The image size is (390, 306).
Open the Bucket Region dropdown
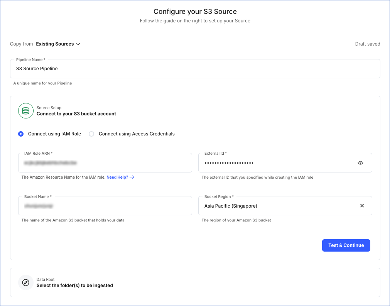coord(278,206)
